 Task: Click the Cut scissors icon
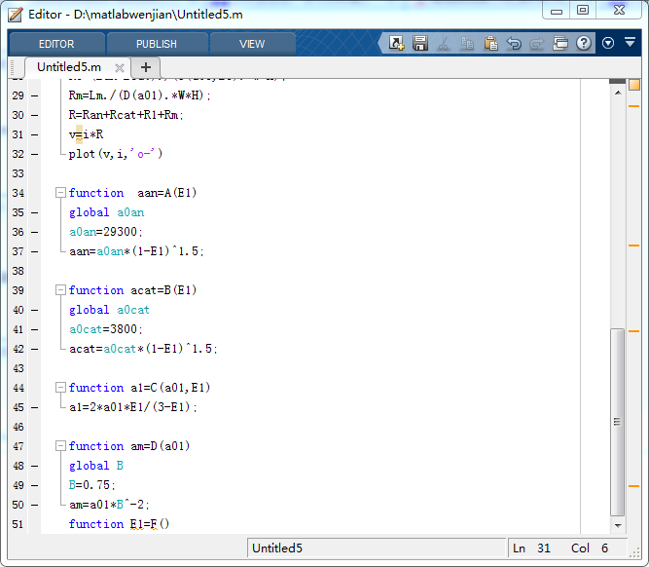444,43
